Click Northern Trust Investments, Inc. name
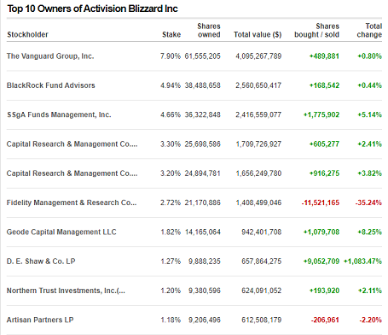This screenshot has height=335, width=388. point(66,291)
